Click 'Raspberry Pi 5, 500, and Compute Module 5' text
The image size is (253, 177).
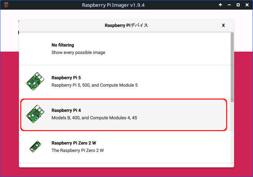[x=95, y=85]
